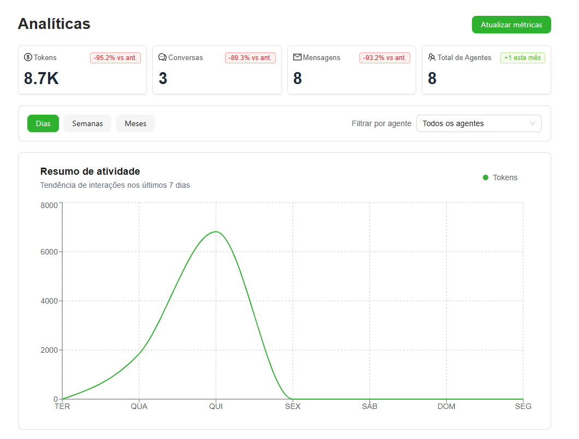Click the green Tokens legend dot

coord(486,177)
